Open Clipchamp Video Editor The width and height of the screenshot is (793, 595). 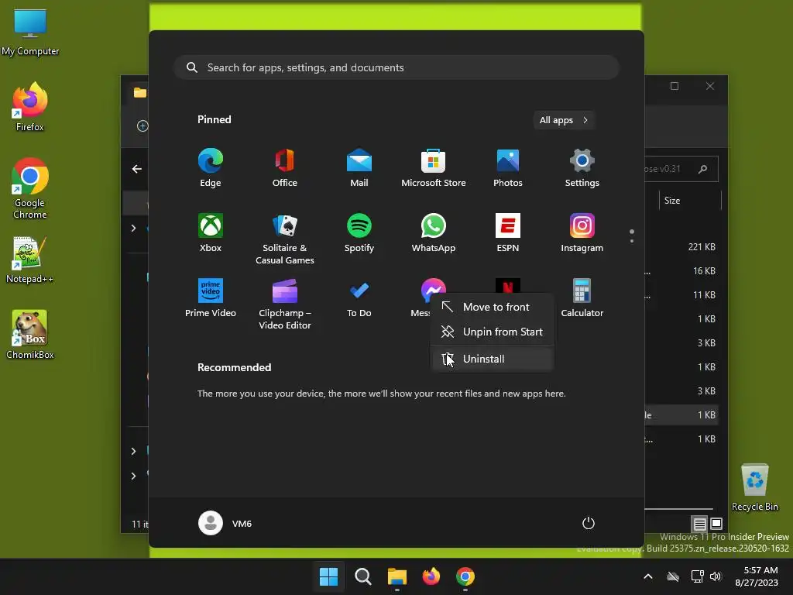coord(285,304)
